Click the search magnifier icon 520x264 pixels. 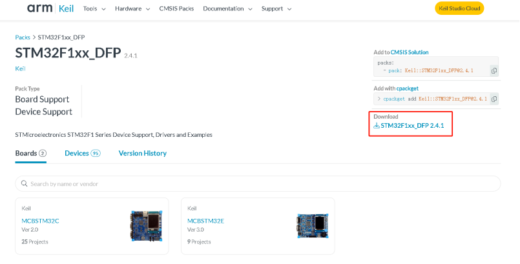(x=24, y=183)
